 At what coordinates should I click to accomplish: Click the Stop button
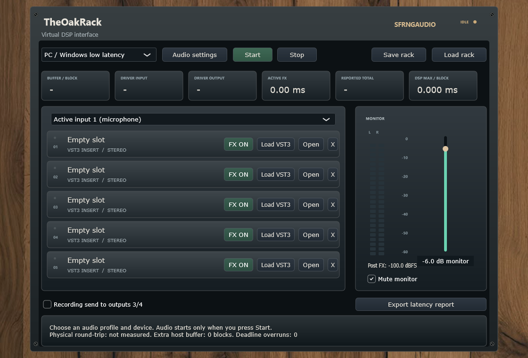pos(297,55)
